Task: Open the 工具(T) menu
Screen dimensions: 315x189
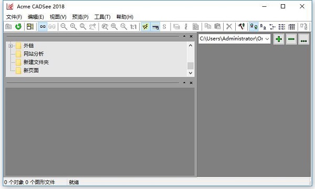Action: tap(102, 17)
